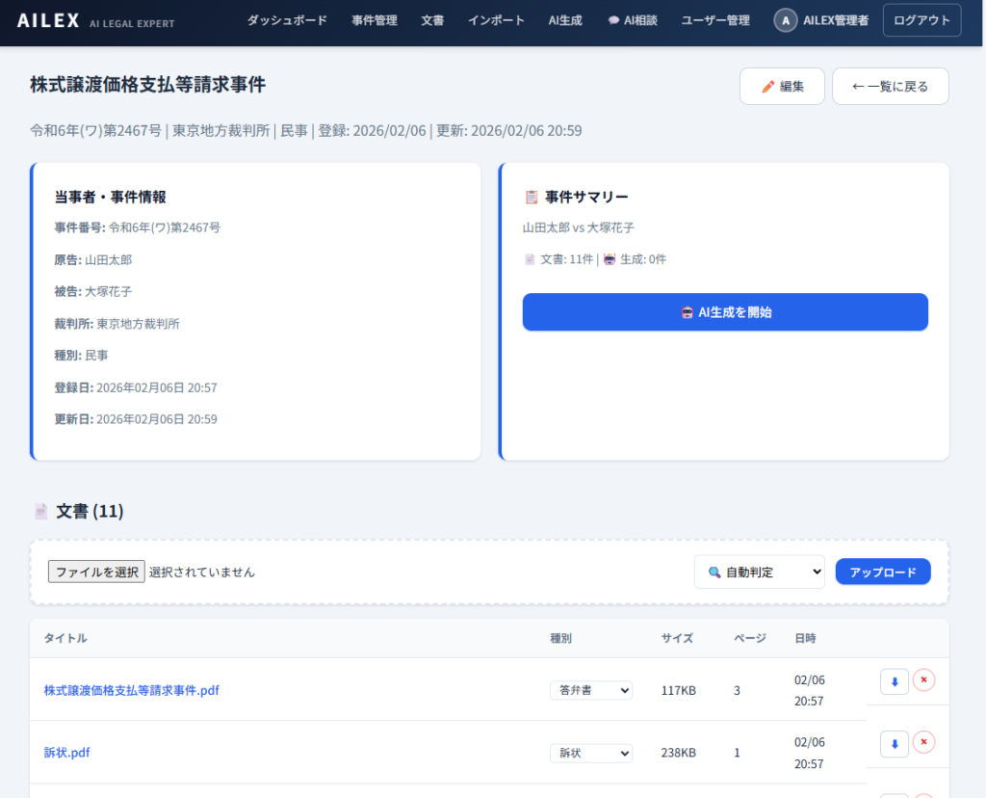The height and width of the screenshot is (798, 986).
Task: Open the 自動判定 document type dropdown
Action: click(759, 572)
